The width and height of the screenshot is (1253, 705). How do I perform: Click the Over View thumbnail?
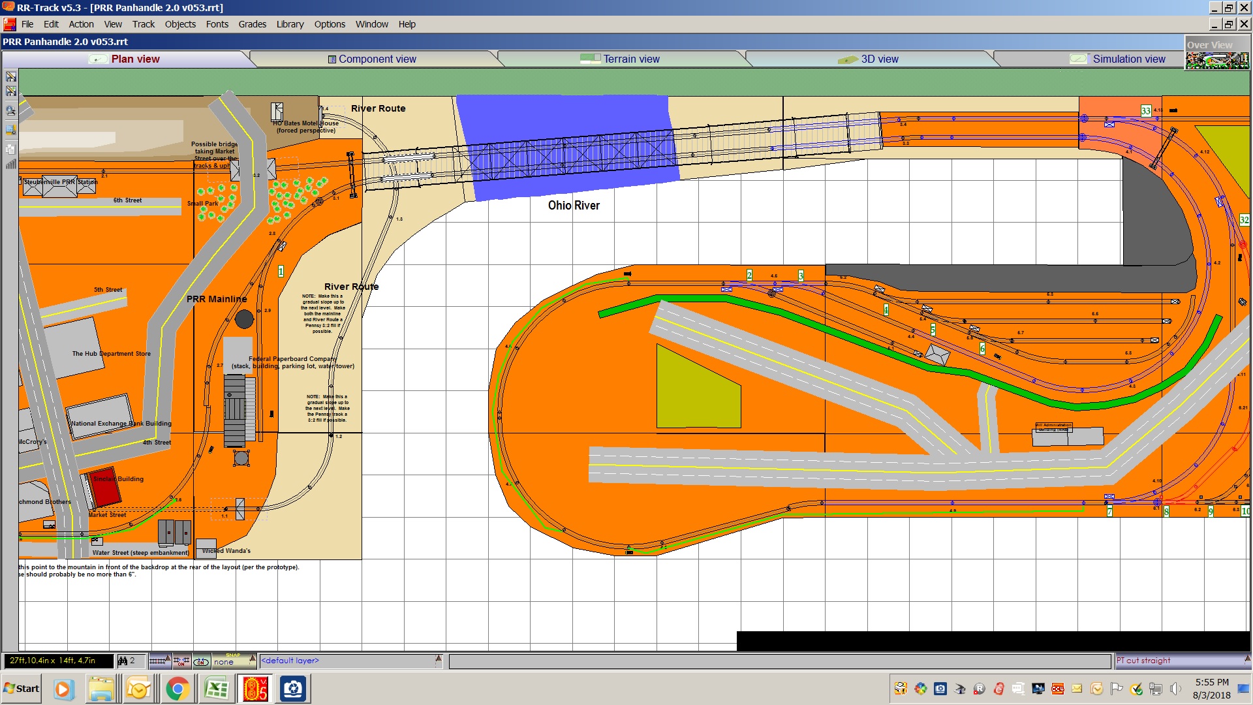(x=1217, y=60)
